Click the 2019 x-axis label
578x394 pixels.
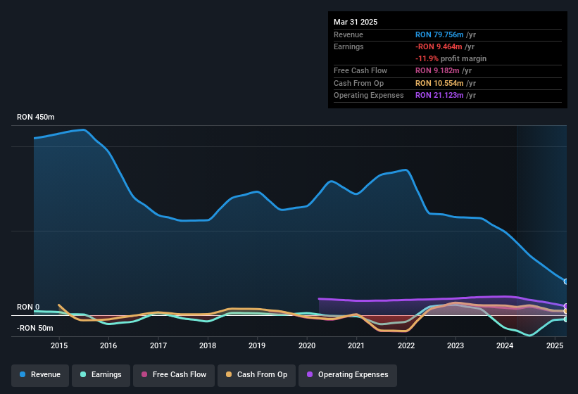tap(257, 345)
